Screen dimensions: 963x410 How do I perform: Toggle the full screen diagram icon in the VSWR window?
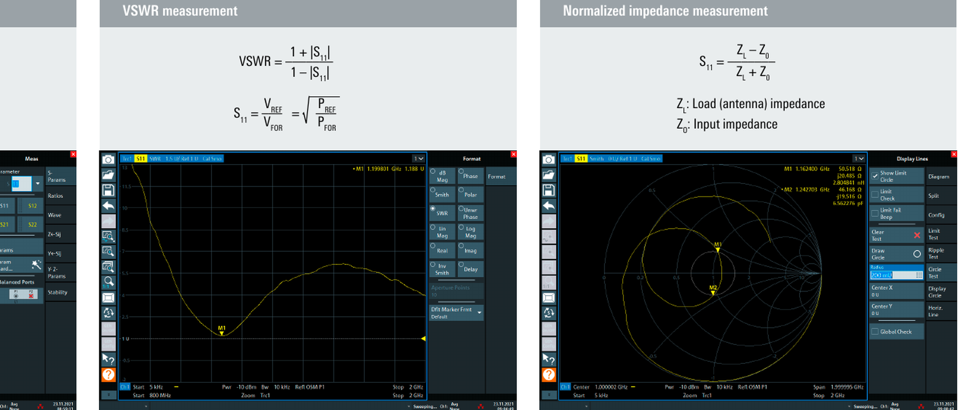pos(108,298)
